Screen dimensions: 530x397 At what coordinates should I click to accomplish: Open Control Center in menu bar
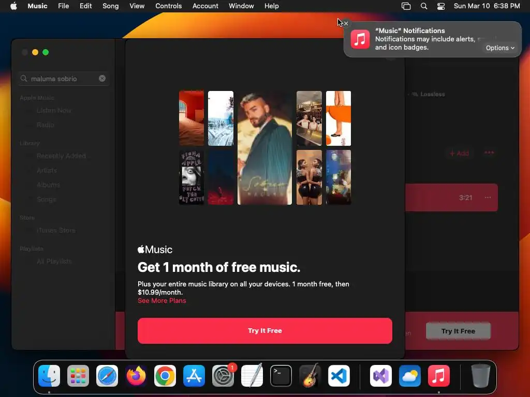(441, 6)
